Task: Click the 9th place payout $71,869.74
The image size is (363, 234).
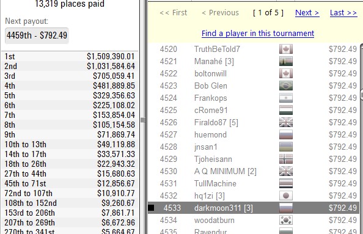Action: pyautogui.click(x=116, y=134)
